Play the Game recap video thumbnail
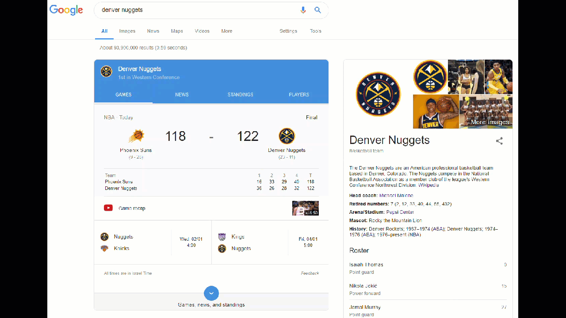The width and height of the screenshot is (566, 318). click(x=306, y=208)
